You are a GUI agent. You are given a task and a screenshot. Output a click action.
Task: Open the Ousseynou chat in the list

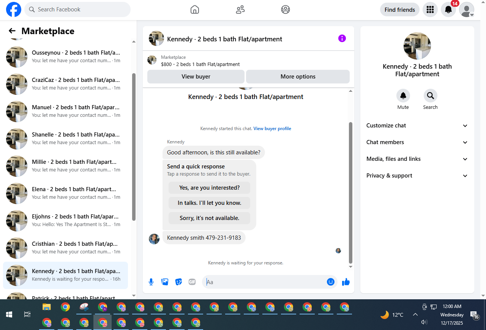click(x=65, y=57)
